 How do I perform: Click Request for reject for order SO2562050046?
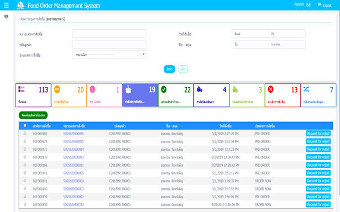click(x=318, y=134)
